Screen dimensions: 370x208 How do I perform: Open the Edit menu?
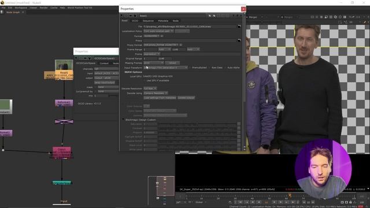pyautogui.click(x=10, y=8)
